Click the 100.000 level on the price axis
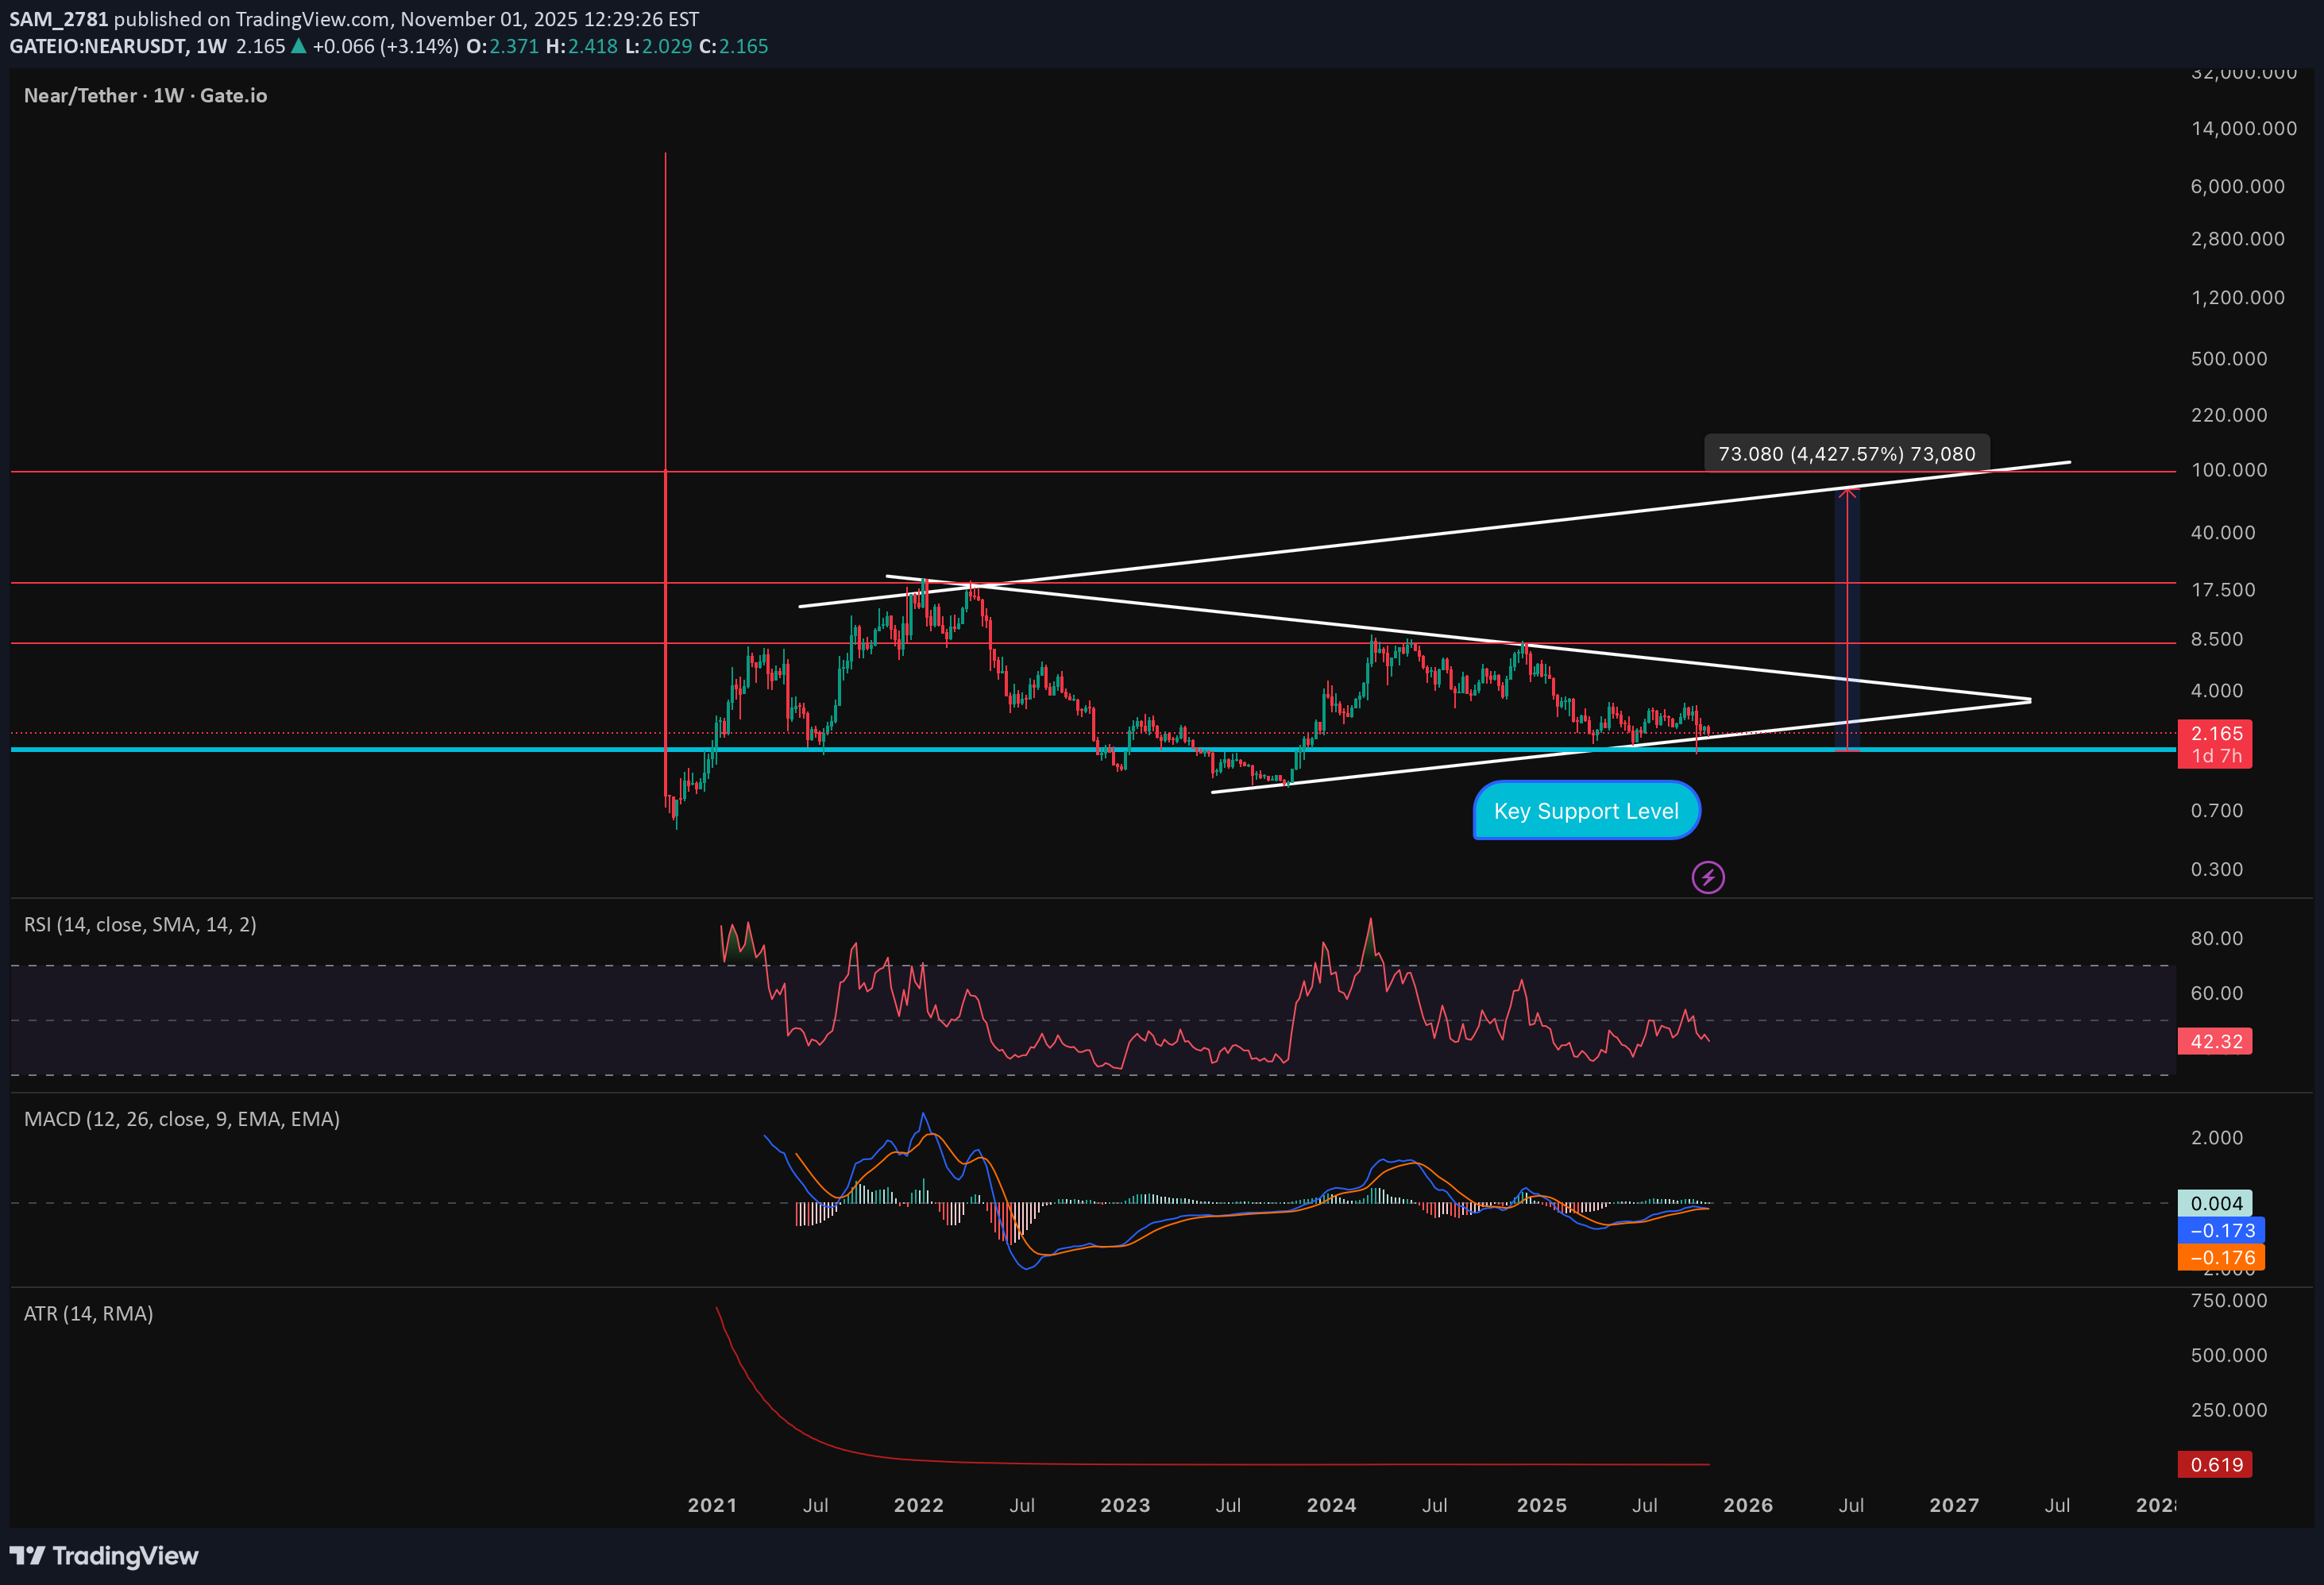Viewport: 2324px width, 1585px height. tap(2229, 470)
